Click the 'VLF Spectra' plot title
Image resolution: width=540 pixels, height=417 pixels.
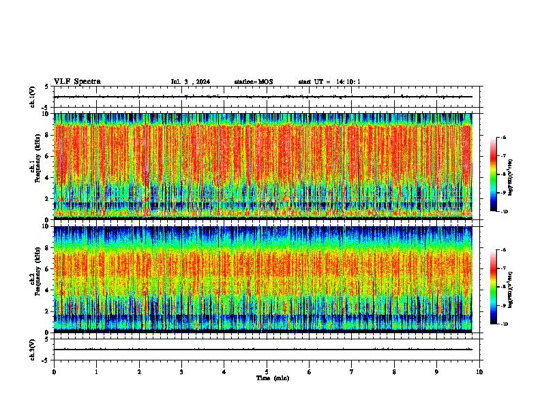(x=77, y=82)
